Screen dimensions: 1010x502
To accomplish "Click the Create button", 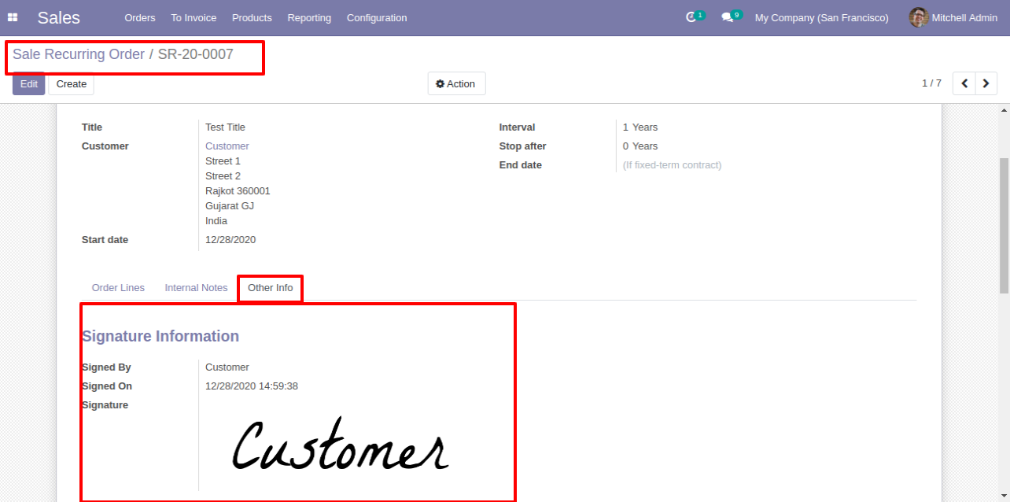I will [x=72, y=83].
